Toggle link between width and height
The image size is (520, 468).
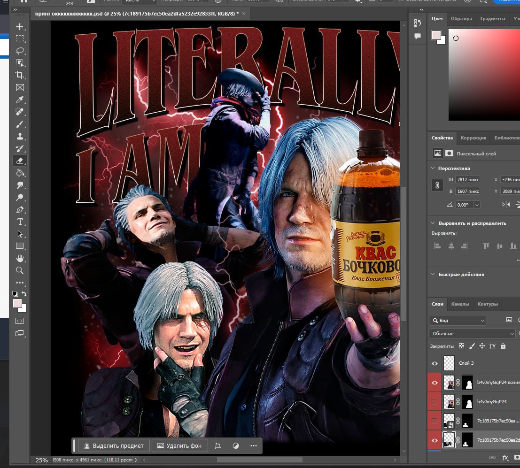(437, 185)
